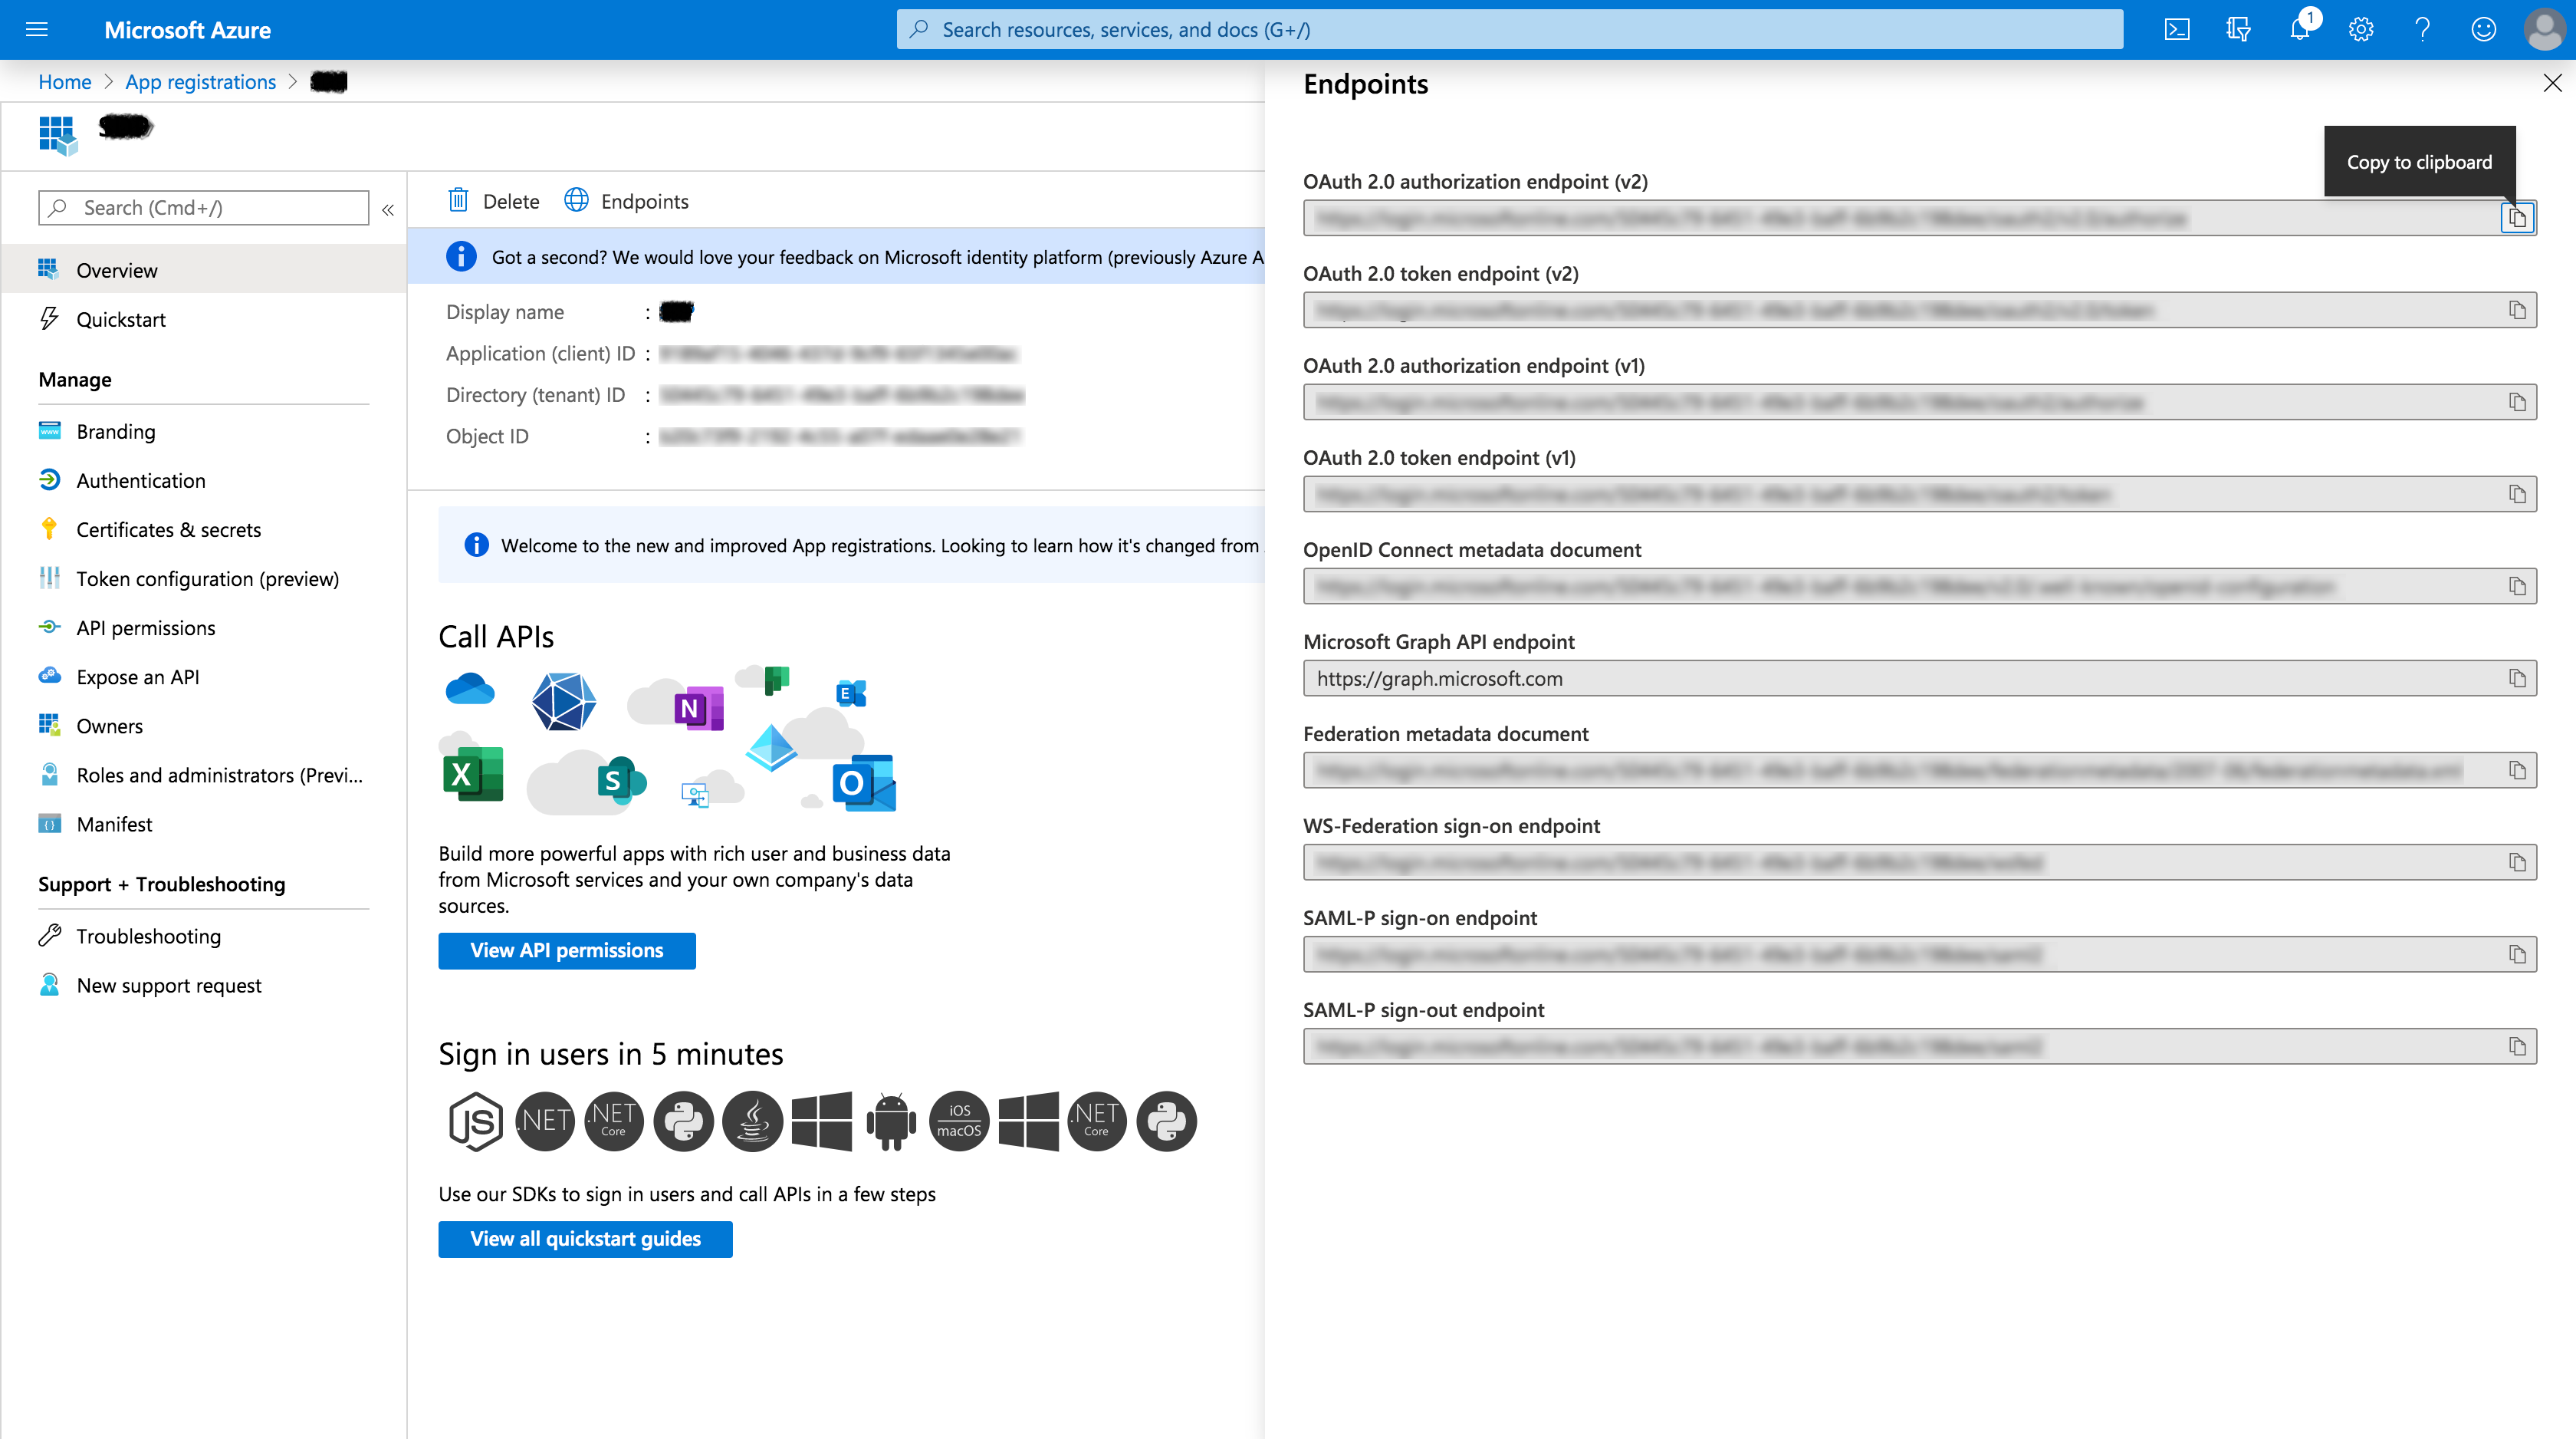Open Endpoints from the toolbar

tap(627, 200)
